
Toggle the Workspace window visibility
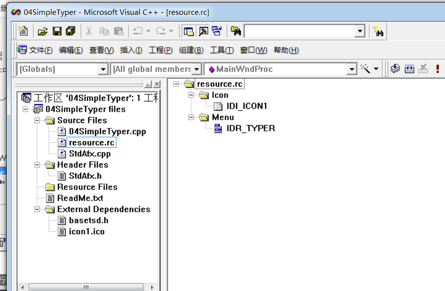pos(189,31)
